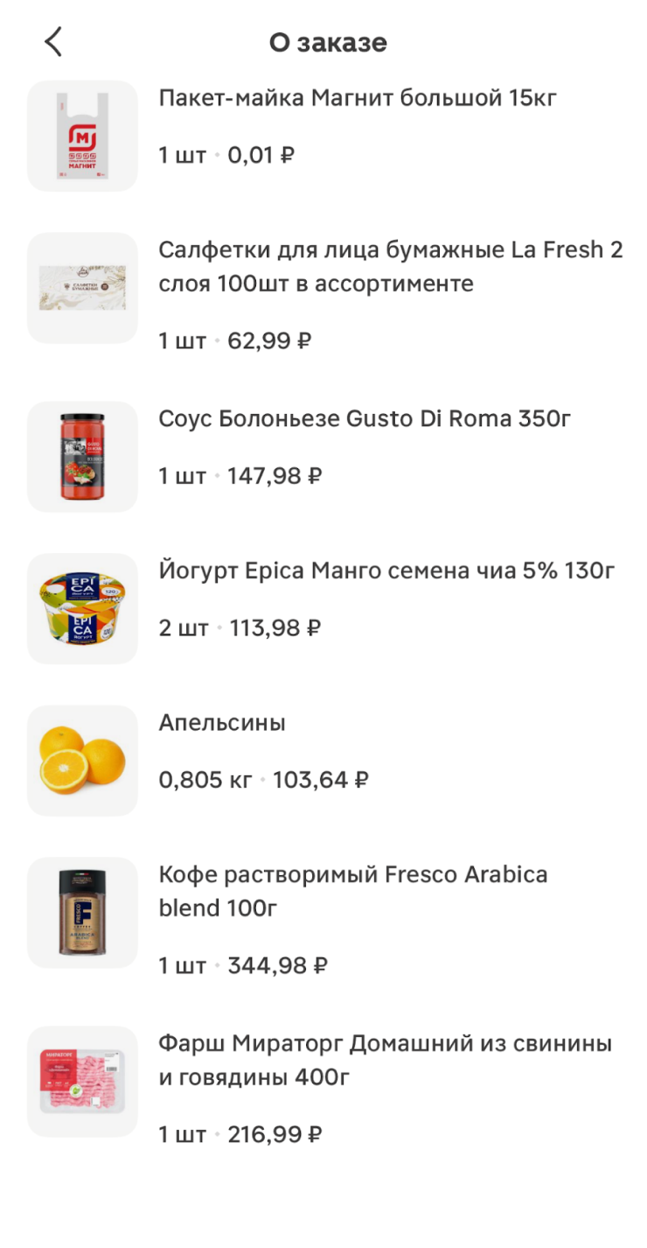647x1248 pixels.
Task: Go back using the arrow icon
Action: click(x=54, y=42)
